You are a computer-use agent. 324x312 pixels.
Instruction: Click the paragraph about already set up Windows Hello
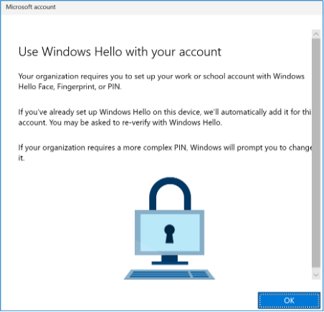[x=165, y=117]
